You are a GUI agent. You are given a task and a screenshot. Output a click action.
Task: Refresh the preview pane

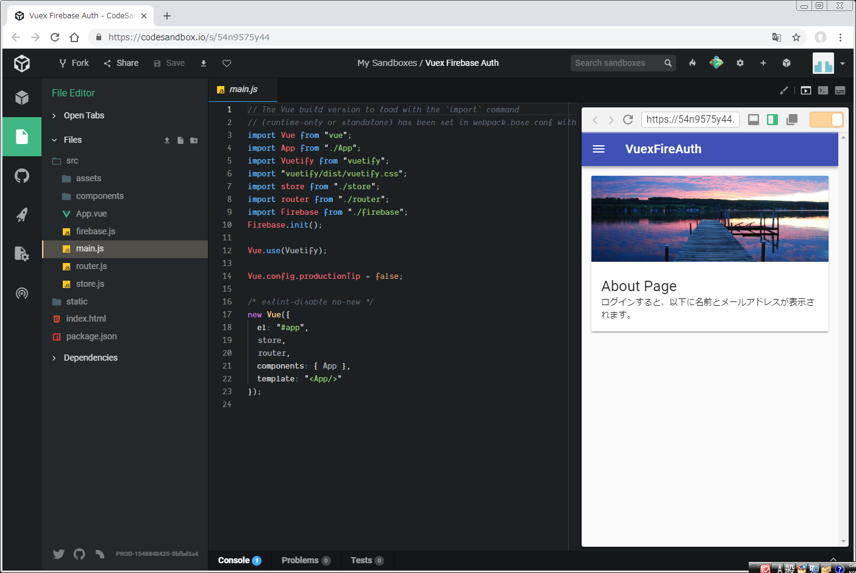click(628, 120)
